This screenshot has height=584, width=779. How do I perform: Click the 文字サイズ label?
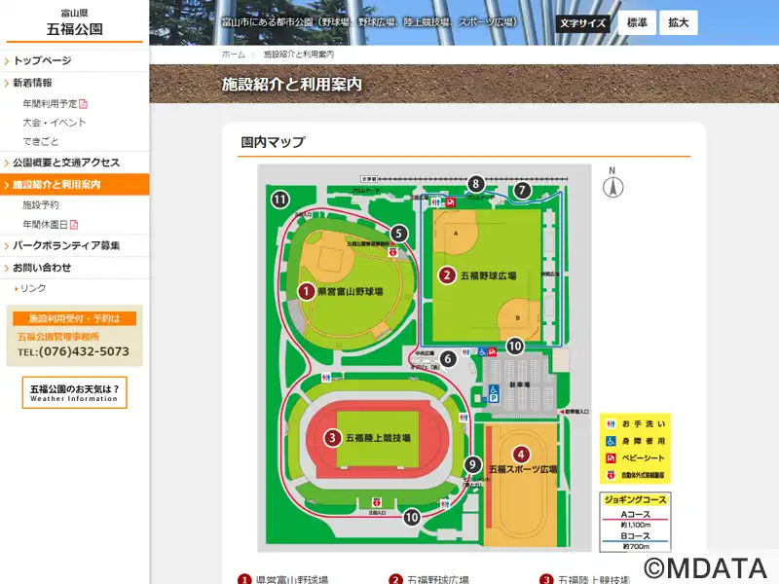coord(582,23)
